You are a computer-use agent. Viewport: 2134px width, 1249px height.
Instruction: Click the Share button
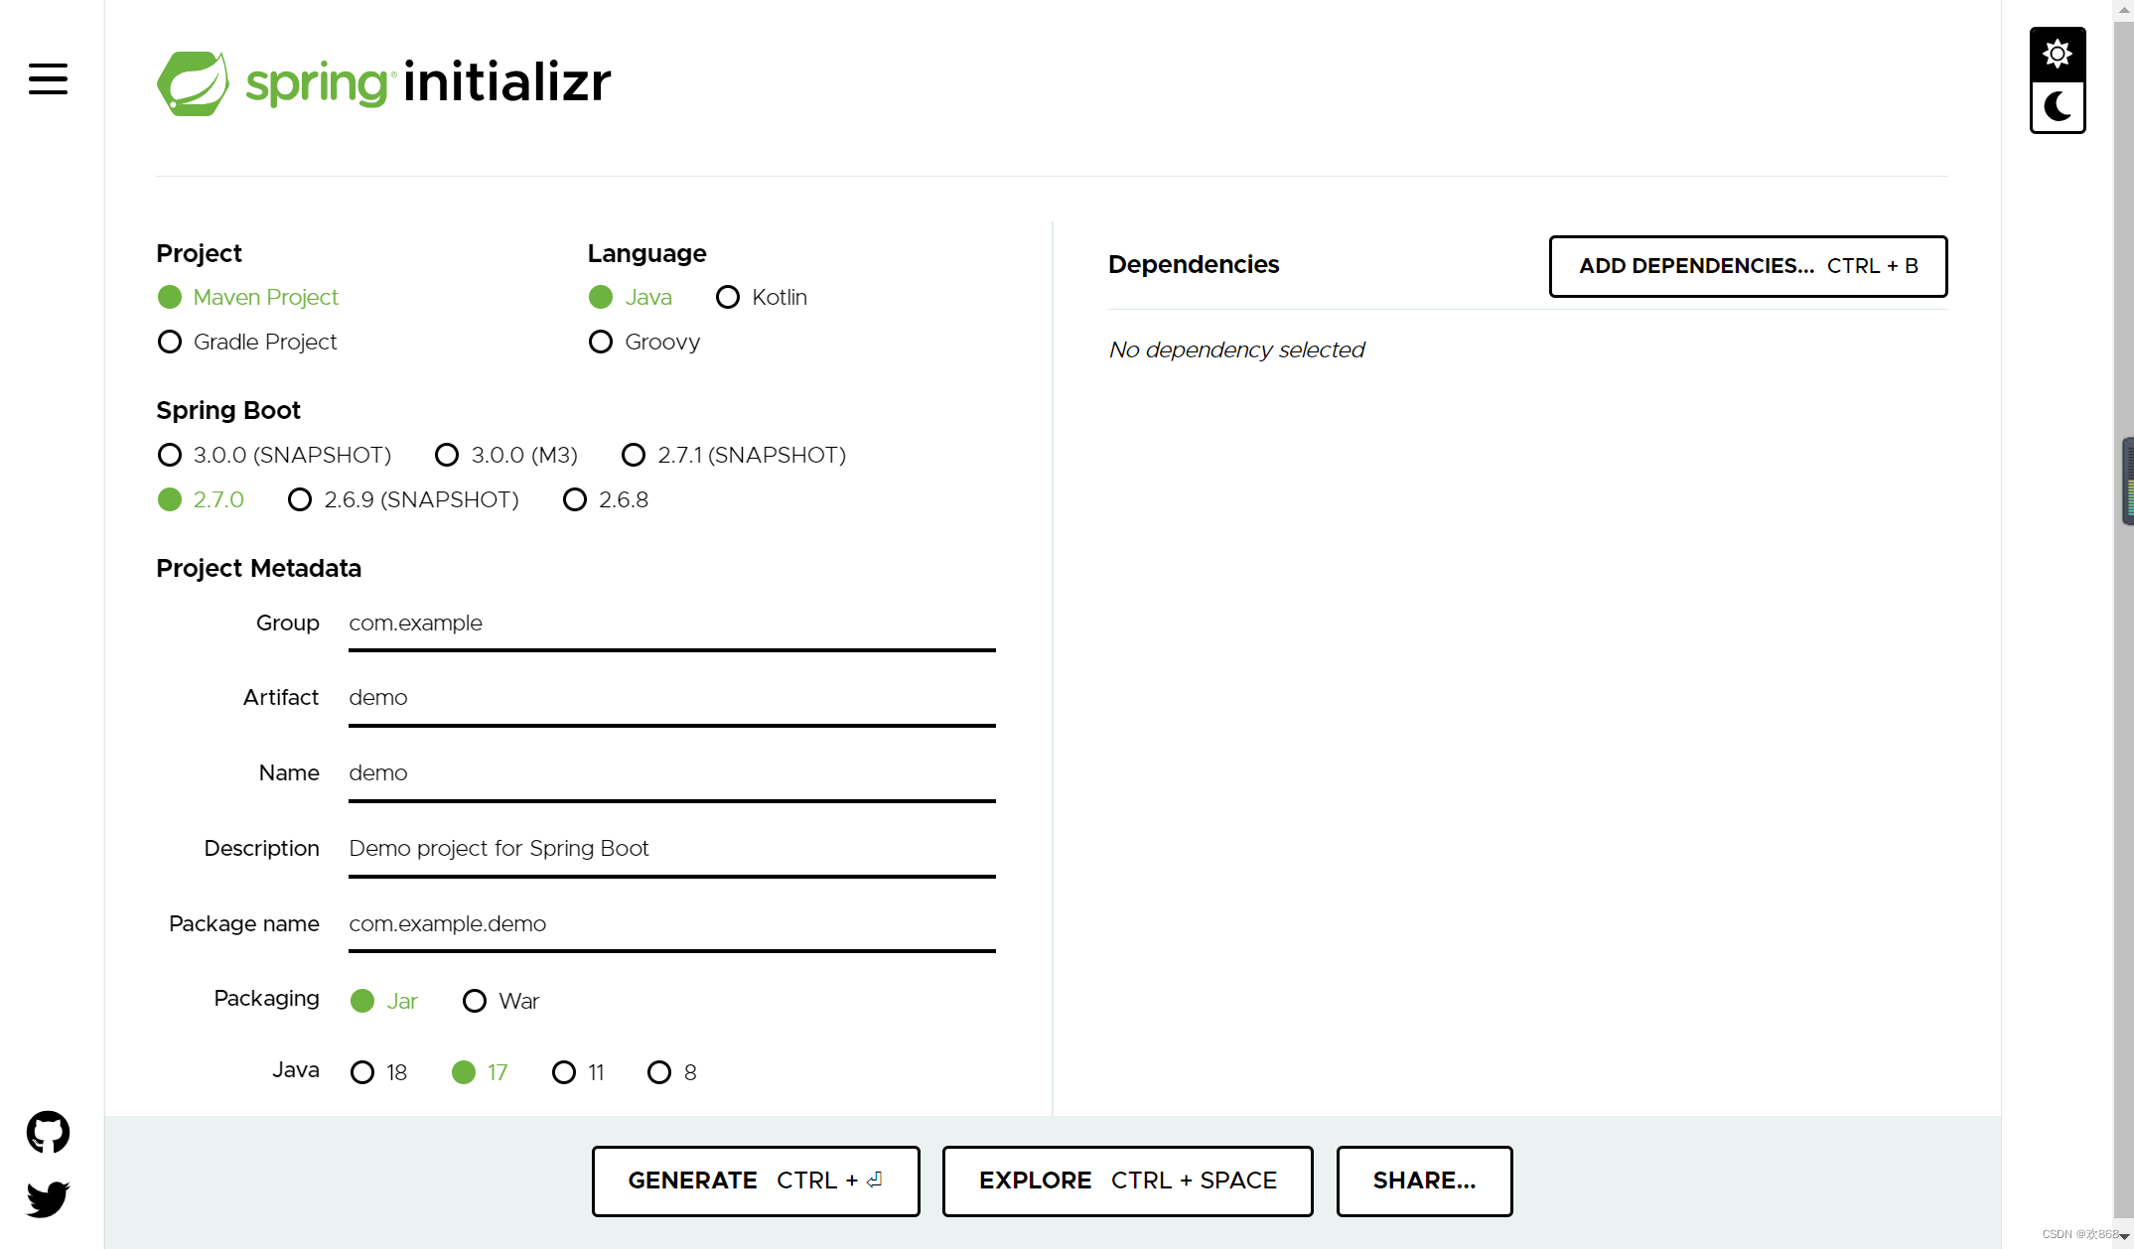[x=1424, y=1180]
